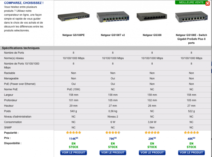
Task: View the GS308 product via VOIR LE PRODUIT
Action: click(152, 153)
